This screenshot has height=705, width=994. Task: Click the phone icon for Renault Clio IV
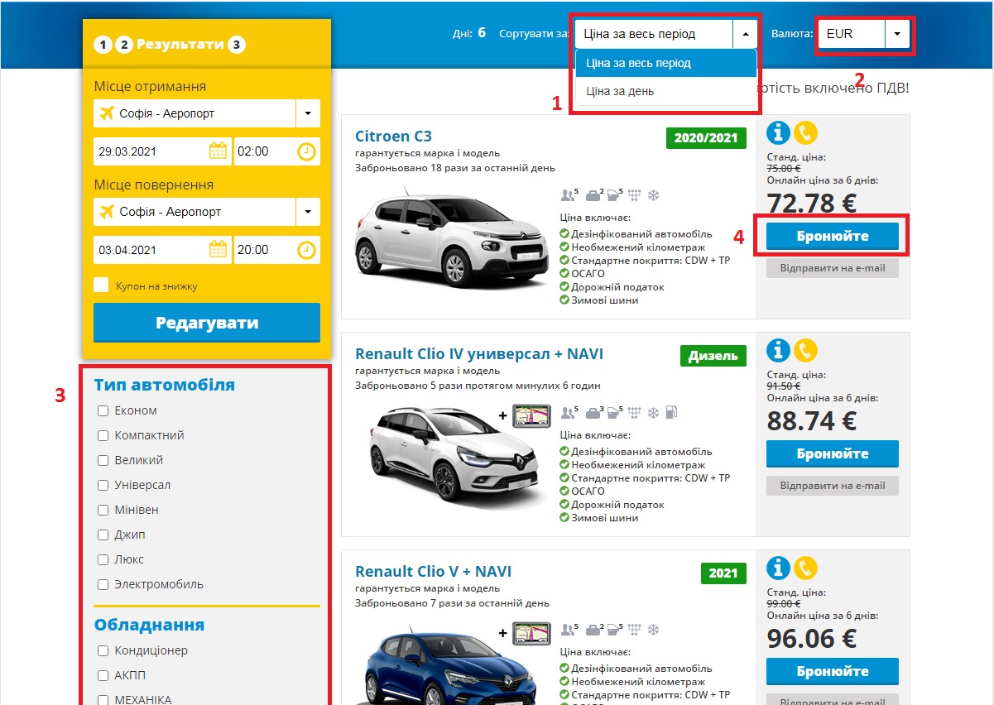point(805,351)
